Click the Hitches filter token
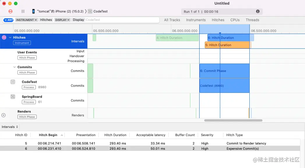 (46, 20)
